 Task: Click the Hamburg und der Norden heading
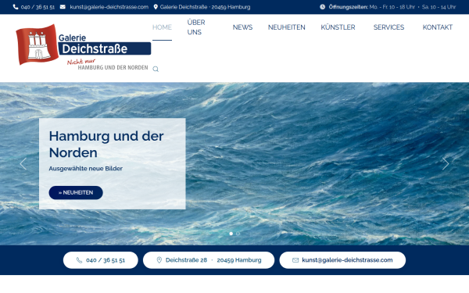click(106, 145)
